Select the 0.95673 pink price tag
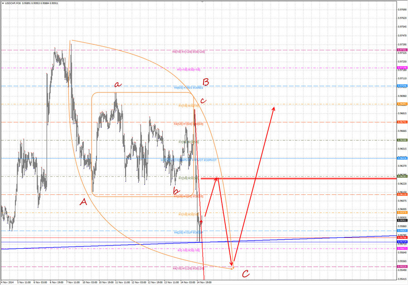The width and height of the screenshot is (408, 285). [x=402, y=249]
